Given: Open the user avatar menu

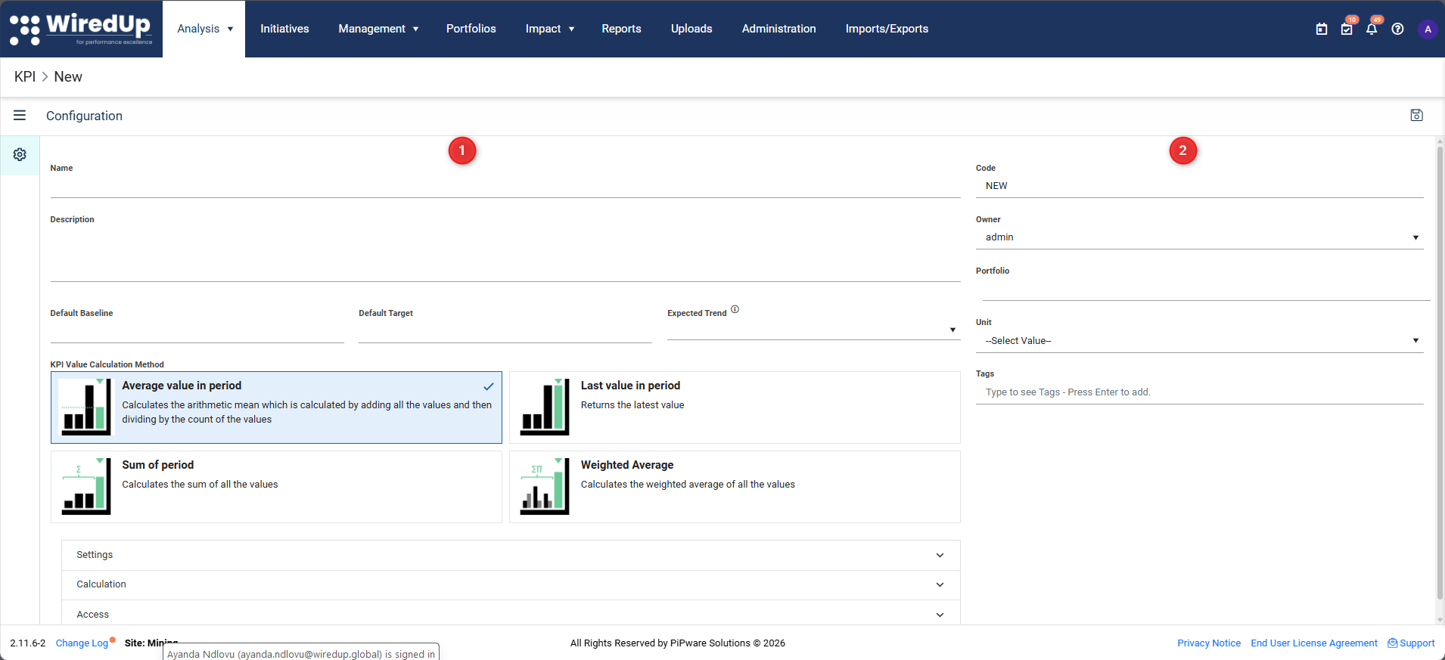Looking at the screenshot, I should [1428, 29].
